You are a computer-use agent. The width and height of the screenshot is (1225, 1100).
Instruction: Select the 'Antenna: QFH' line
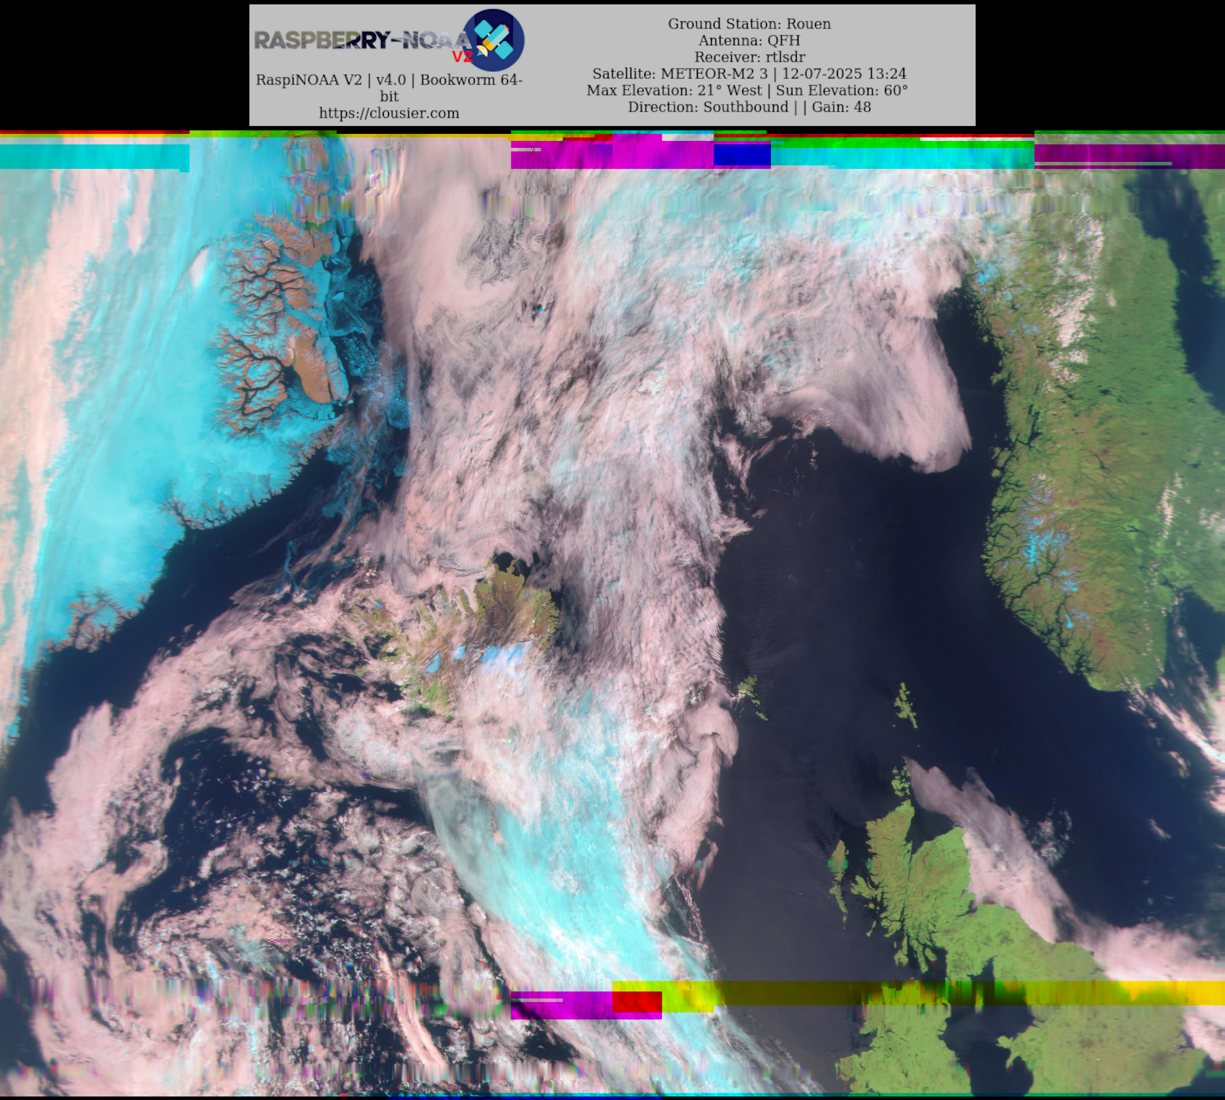click(x=749, y=41)
